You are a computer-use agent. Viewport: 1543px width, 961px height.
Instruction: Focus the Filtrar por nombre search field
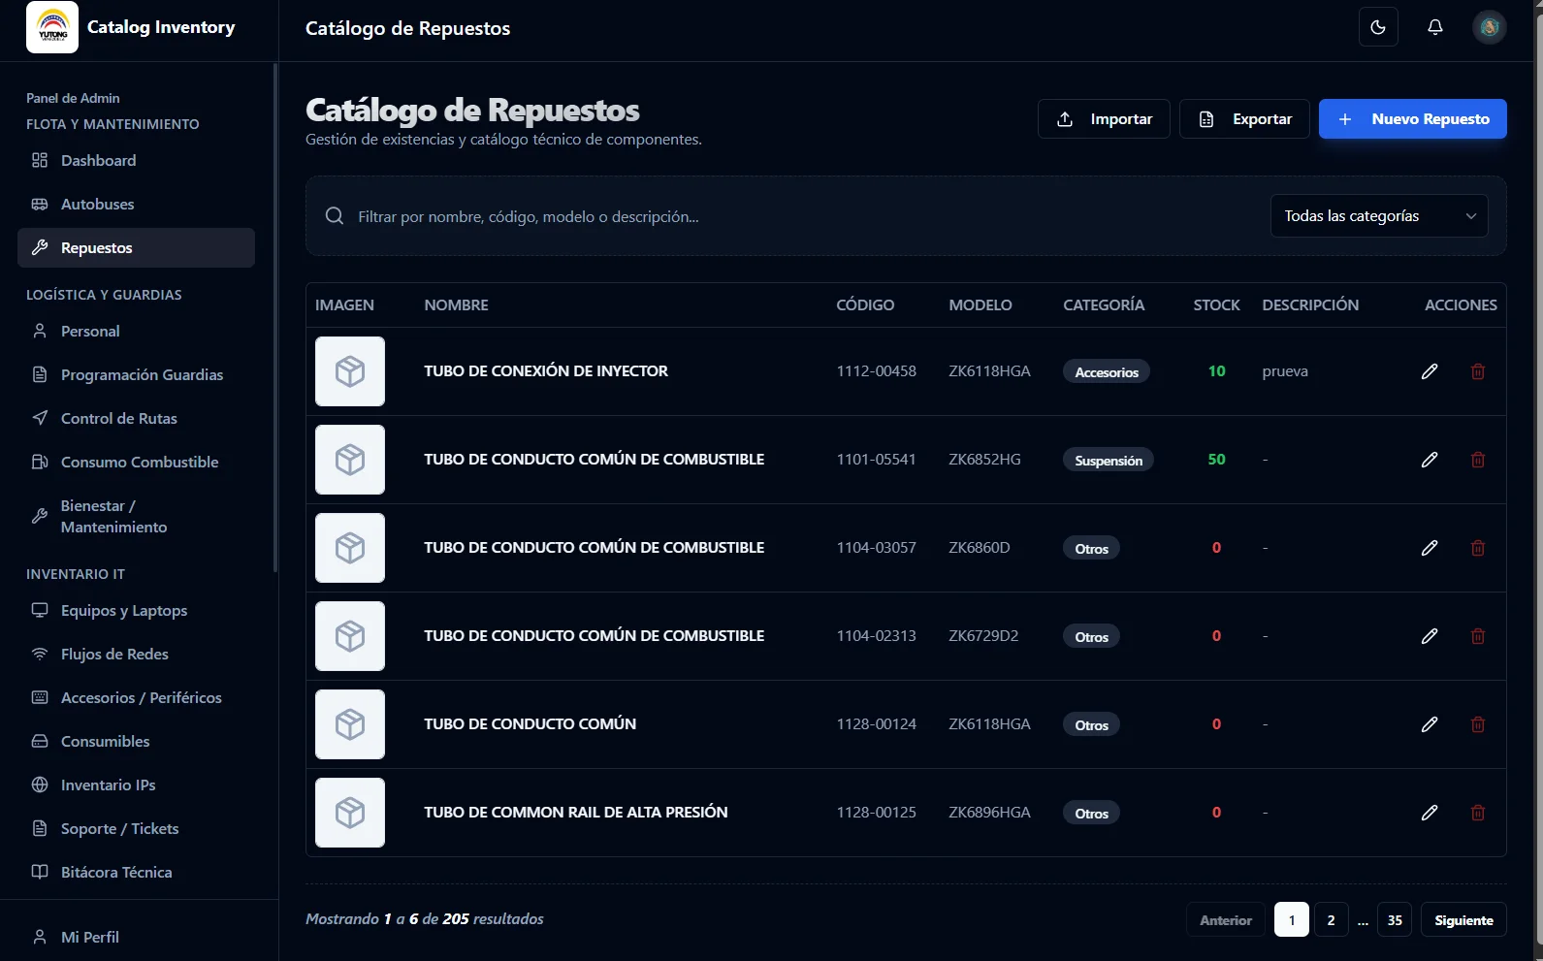[x=805, y=216]
